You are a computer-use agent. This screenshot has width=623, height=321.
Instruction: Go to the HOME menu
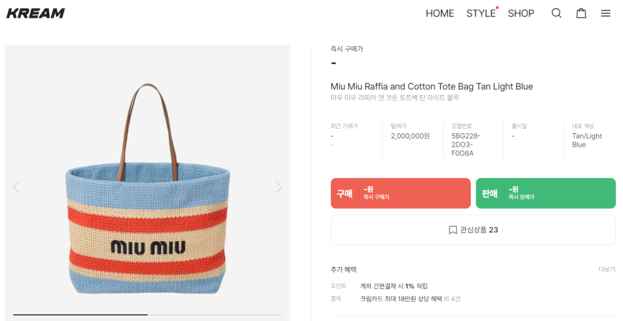point(440,13)
